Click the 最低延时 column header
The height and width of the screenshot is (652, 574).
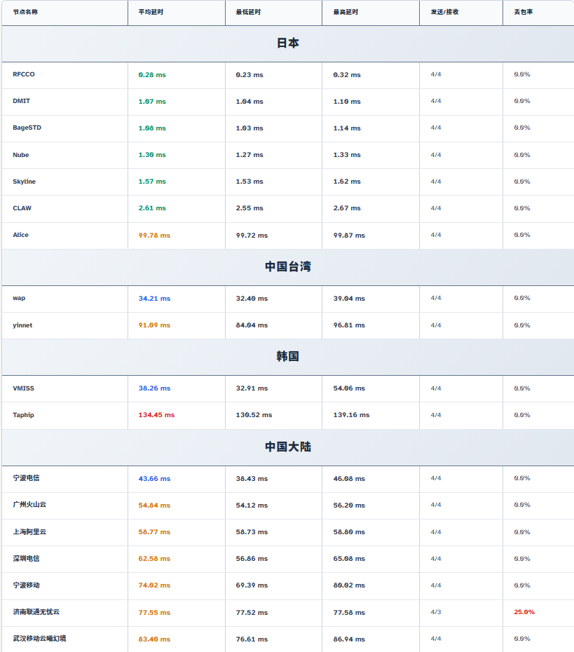248,12
